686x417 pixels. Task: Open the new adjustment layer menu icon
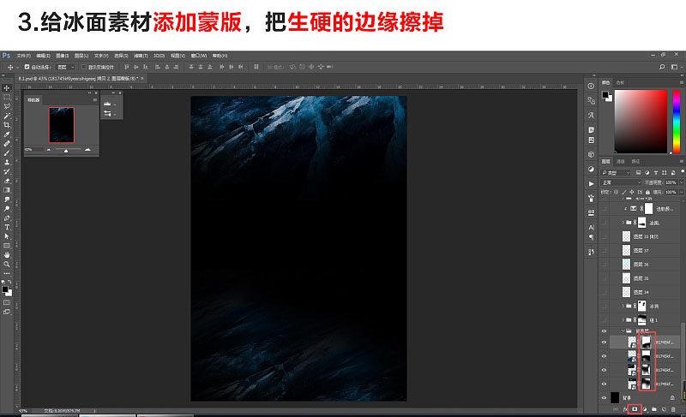pyautogui.click(x=645, y=409)
